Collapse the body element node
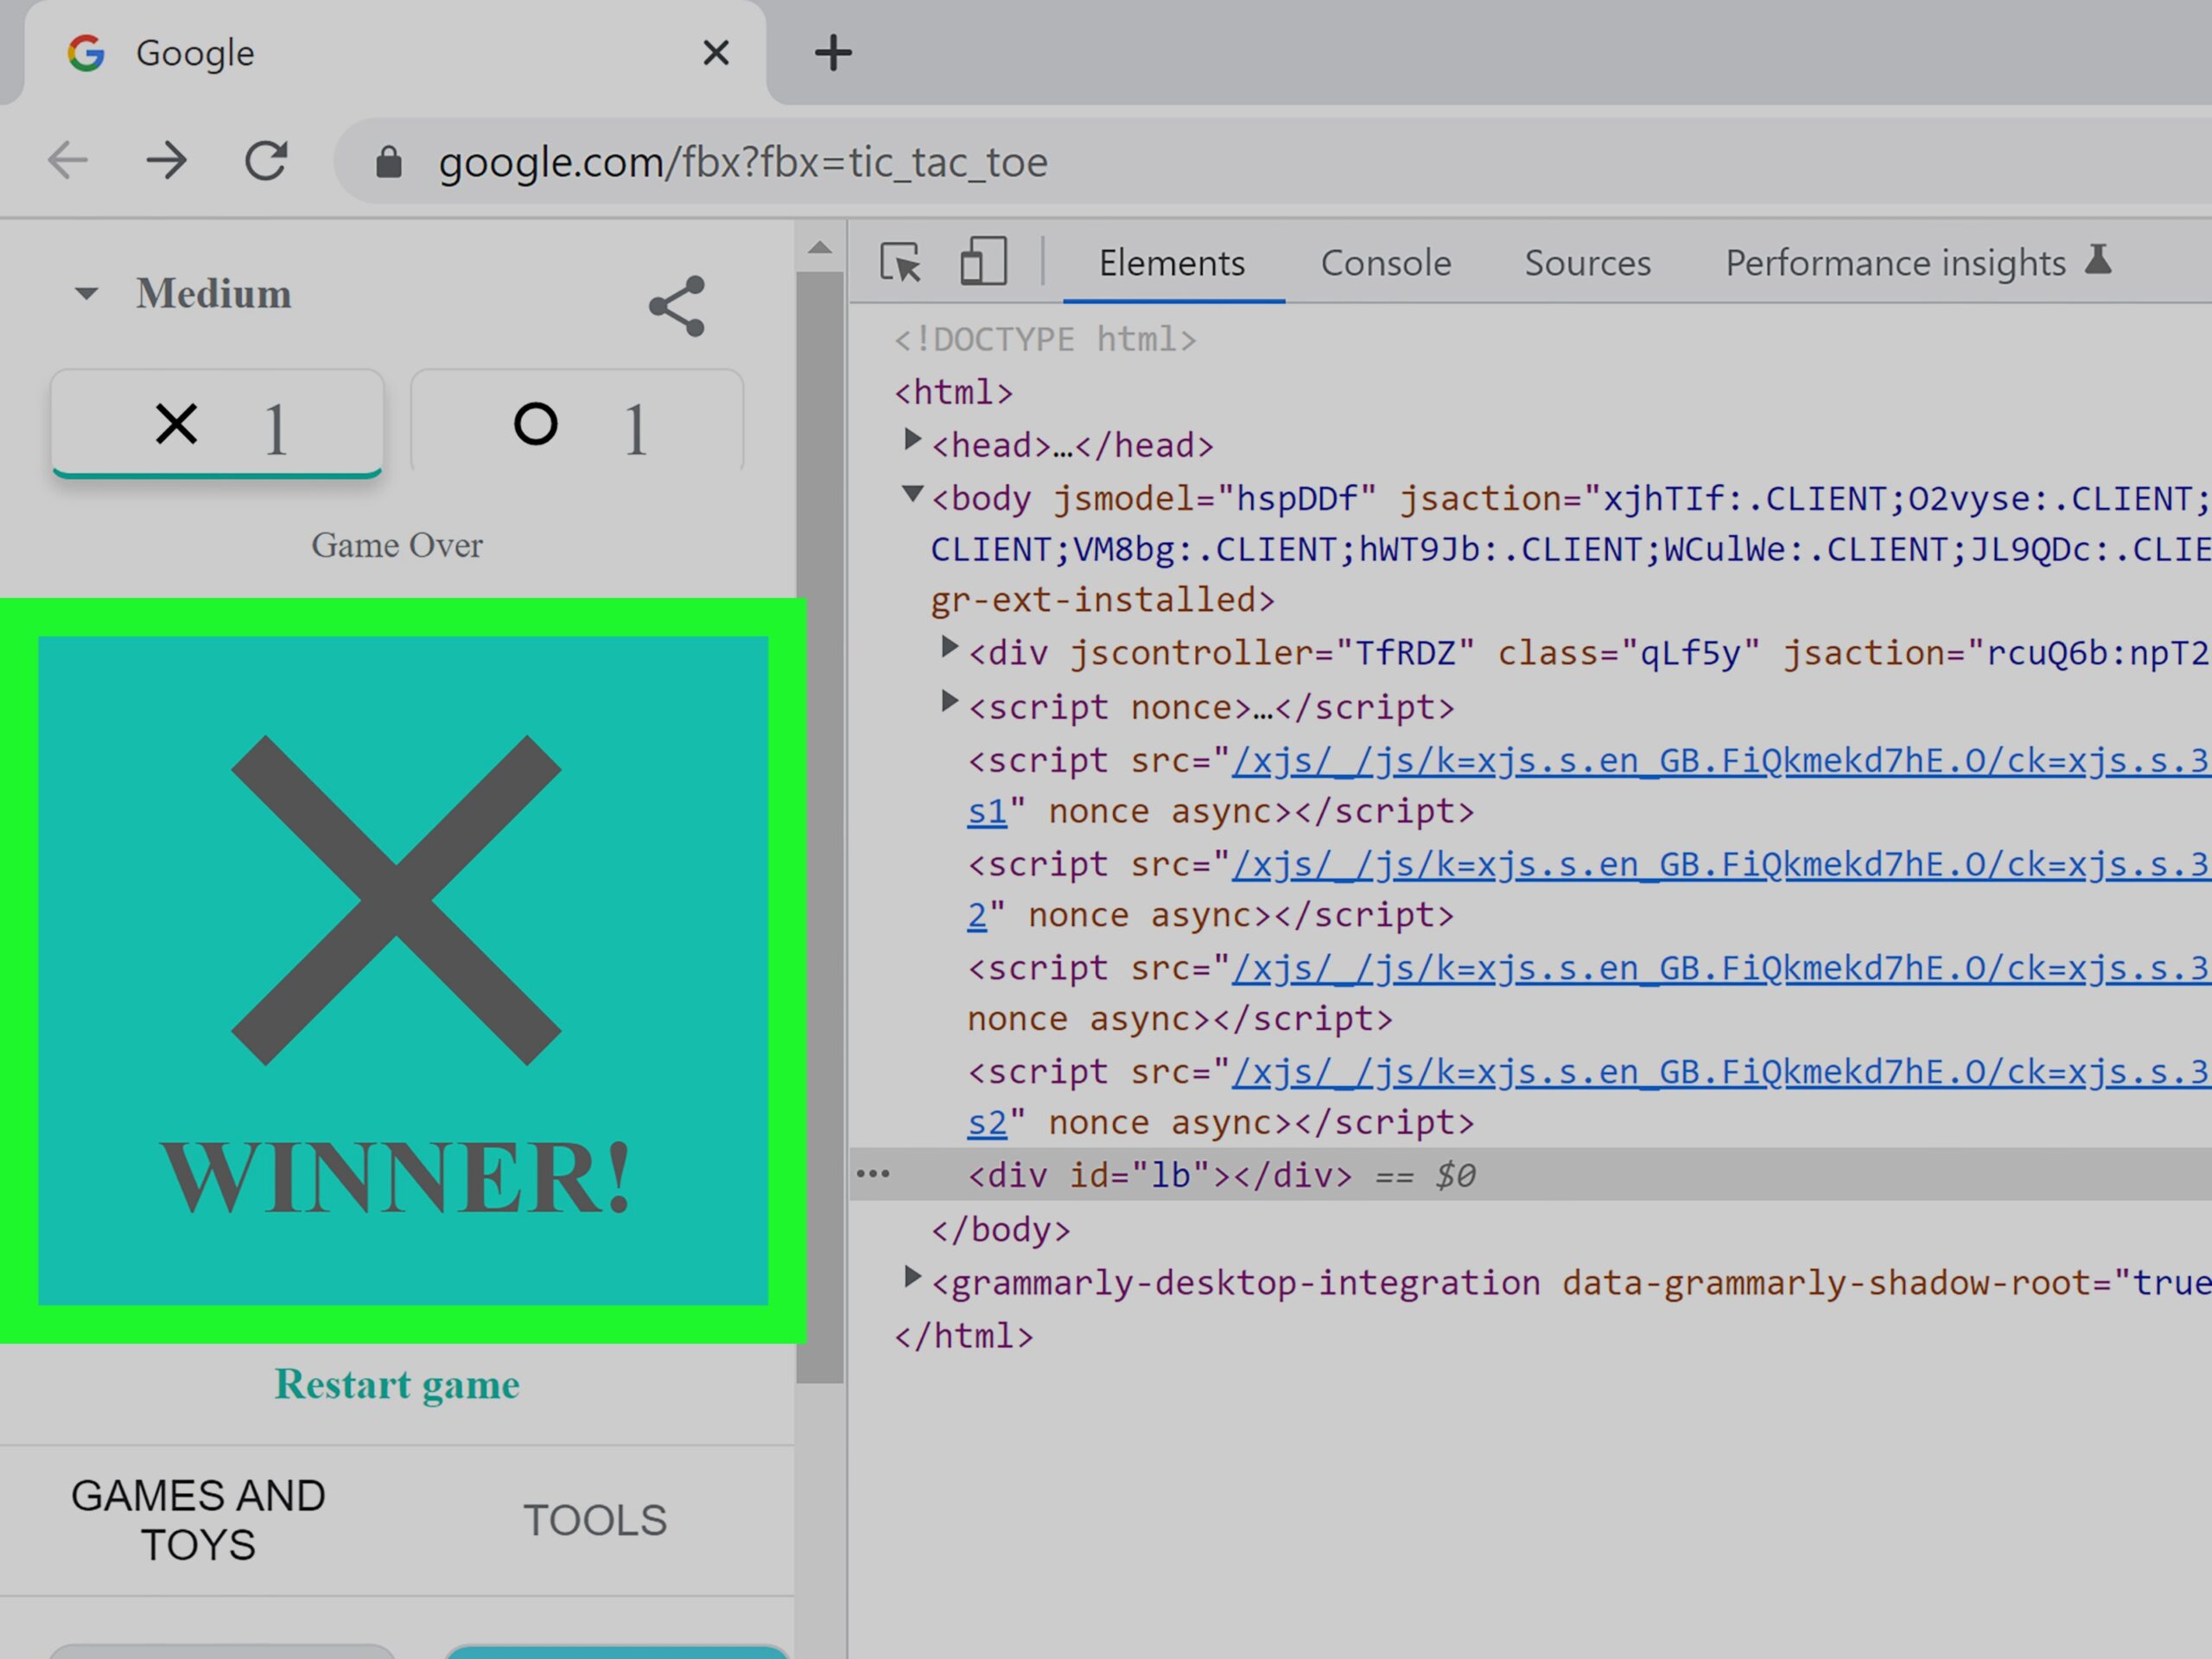Viewport: 2212px width, 1659px height. coord(912,494)
